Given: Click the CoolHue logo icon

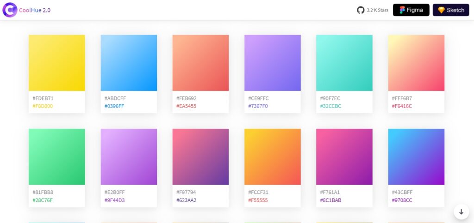Looking at the screenshot, I should [10, 10].
